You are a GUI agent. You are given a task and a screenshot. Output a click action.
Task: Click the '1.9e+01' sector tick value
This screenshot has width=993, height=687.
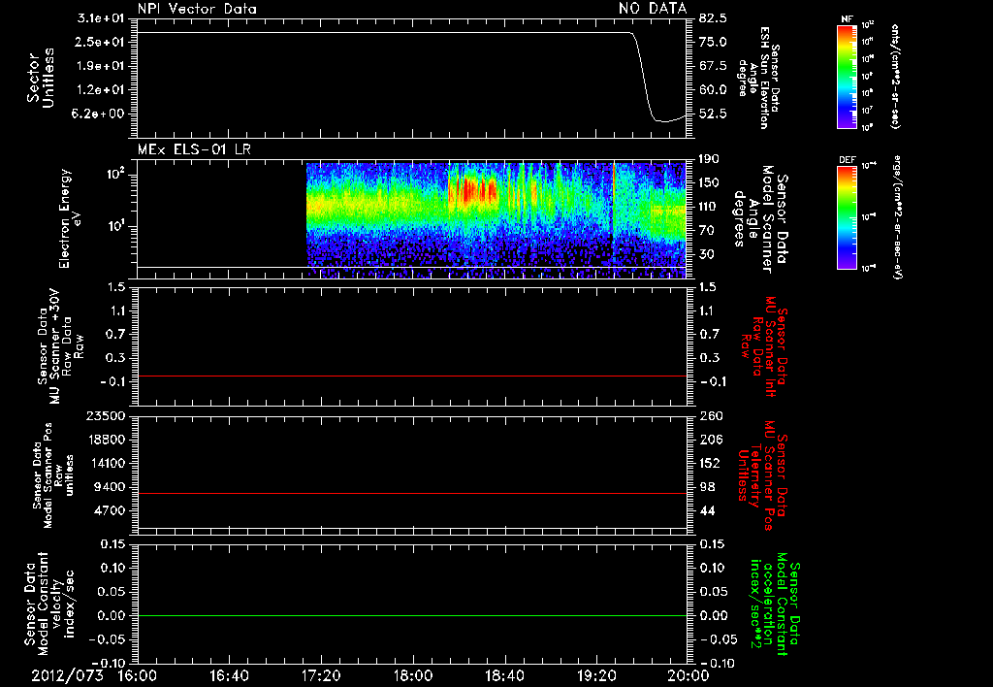tap(100, 66)
